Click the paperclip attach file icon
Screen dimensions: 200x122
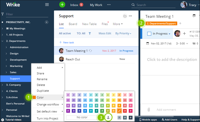149,110
